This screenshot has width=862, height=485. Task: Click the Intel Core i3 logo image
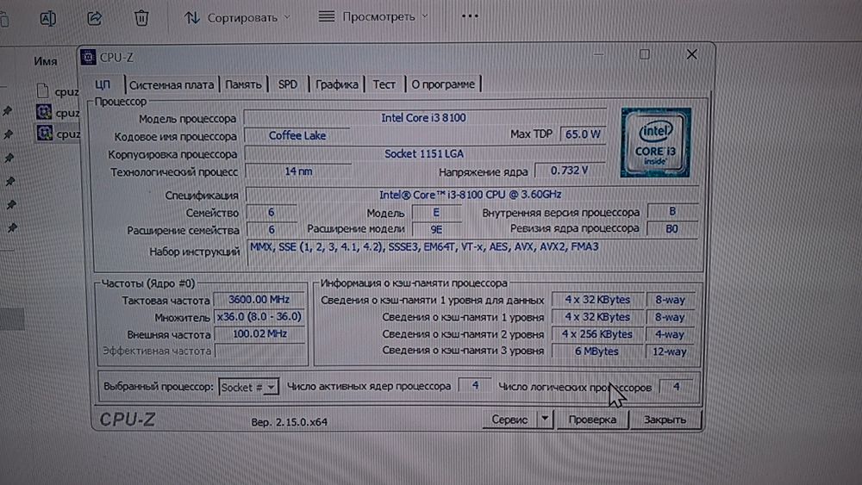click(x=655, y=142)
